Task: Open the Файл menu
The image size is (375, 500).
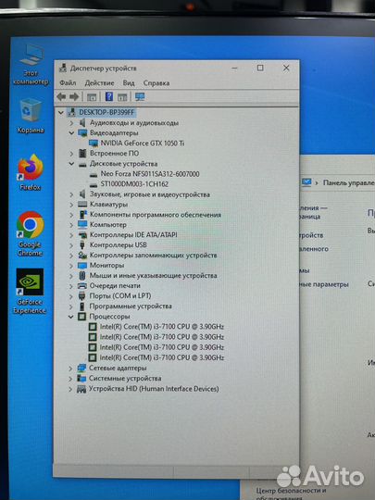Action: pos(68,83)
